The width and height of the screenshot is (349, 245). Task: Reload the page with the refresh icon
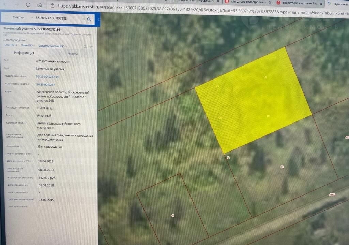pyautogui.click(x=28, y=5)
